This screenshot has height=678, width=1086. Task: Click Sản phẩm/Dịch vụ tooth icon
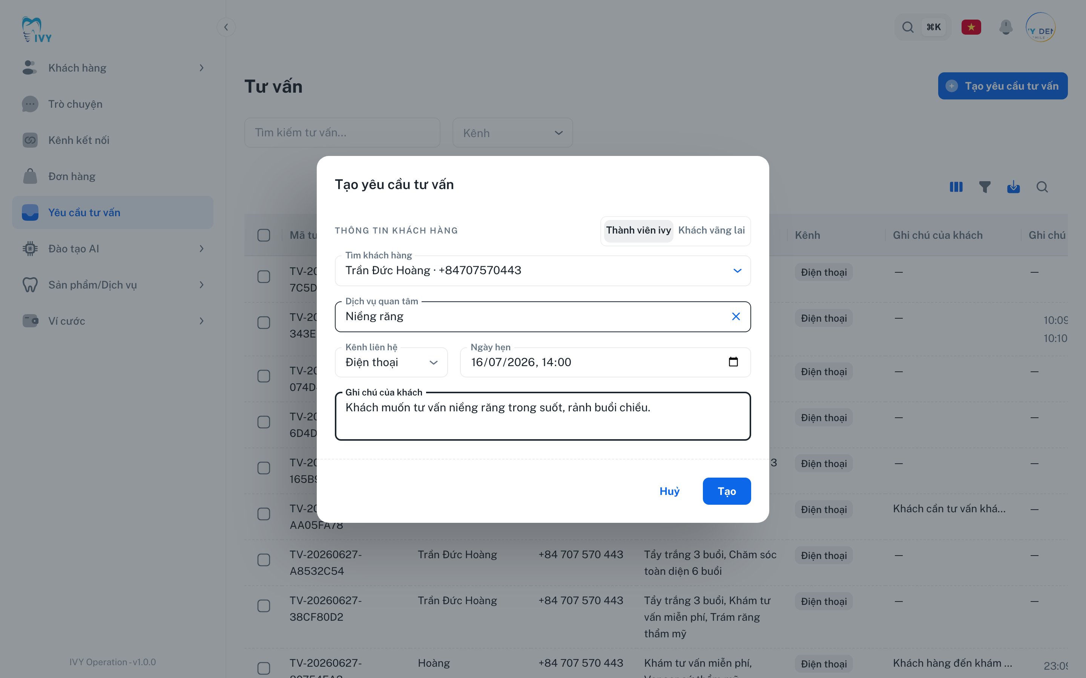point(30,285)
